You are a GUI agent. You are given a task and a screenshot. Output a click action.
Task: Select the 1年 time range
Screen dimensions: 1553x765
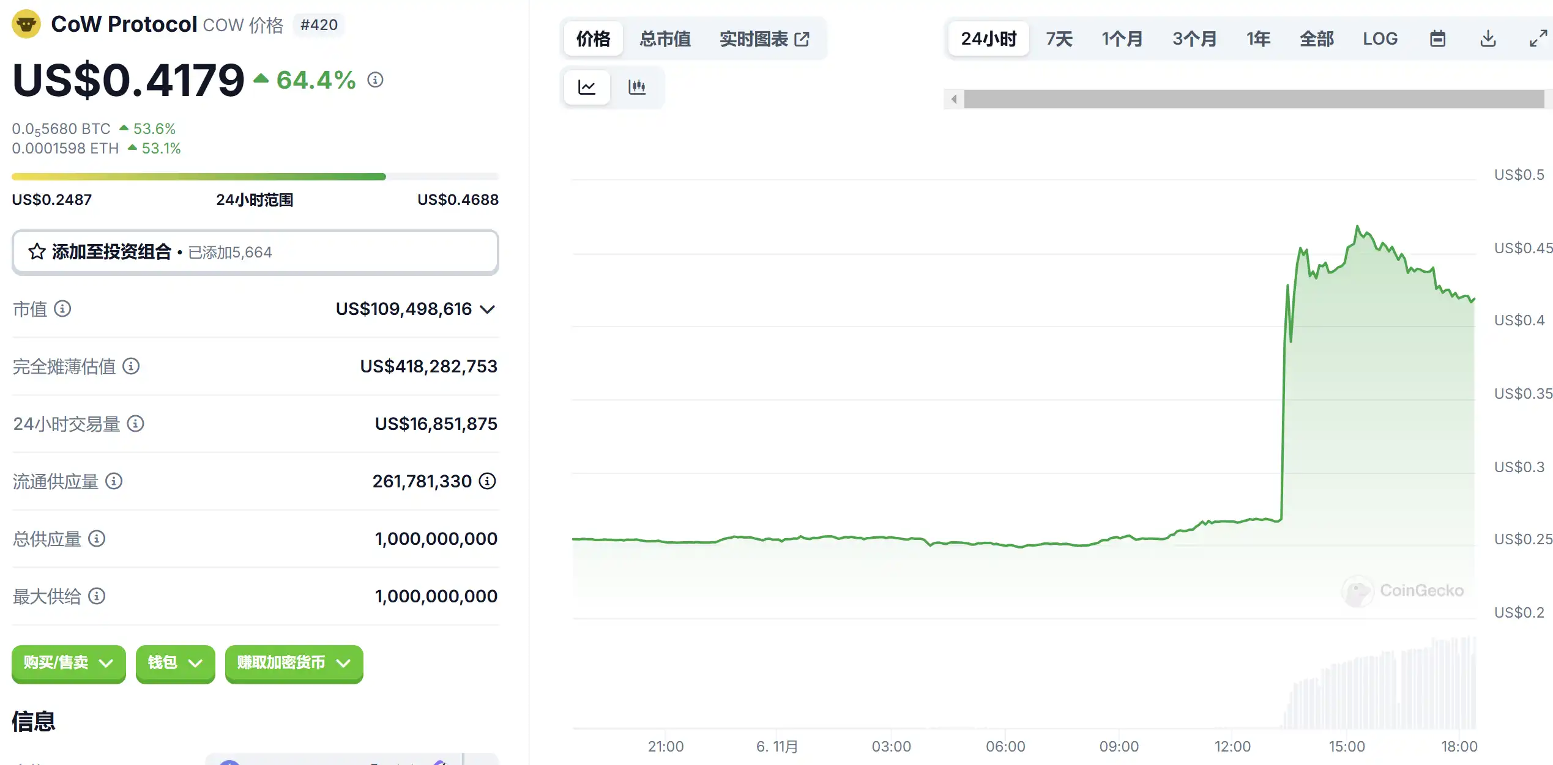pos(1258,39)
